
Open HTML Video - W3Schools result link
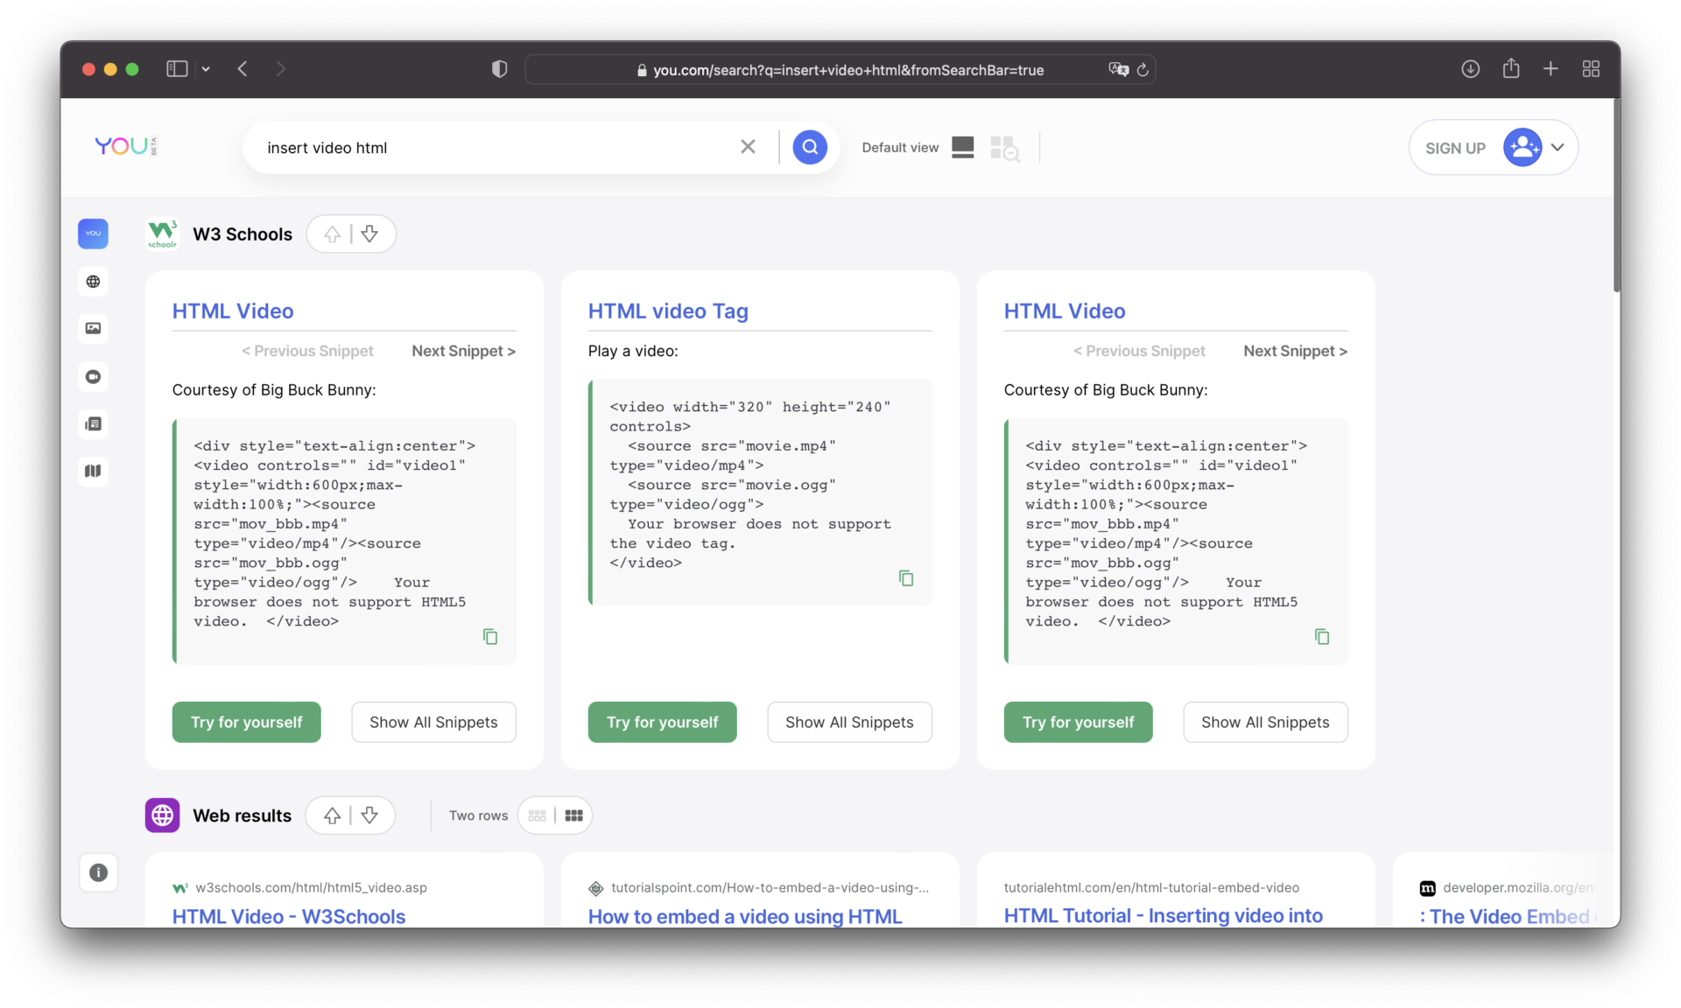[x=288, y=916]
